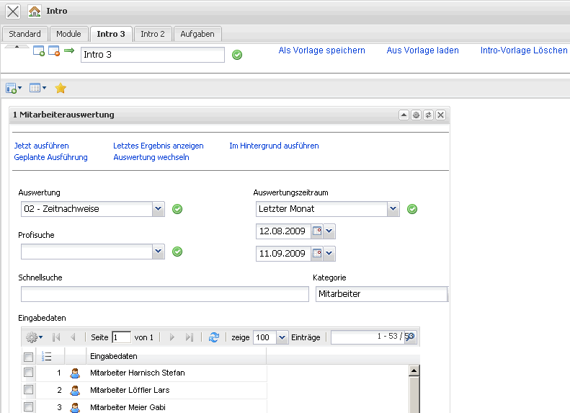The height and width of the screenshot is (413, 570).
Task: Toggle the select-all checkbox in table header
Action: pyautogui.click(x=29, y=357)
